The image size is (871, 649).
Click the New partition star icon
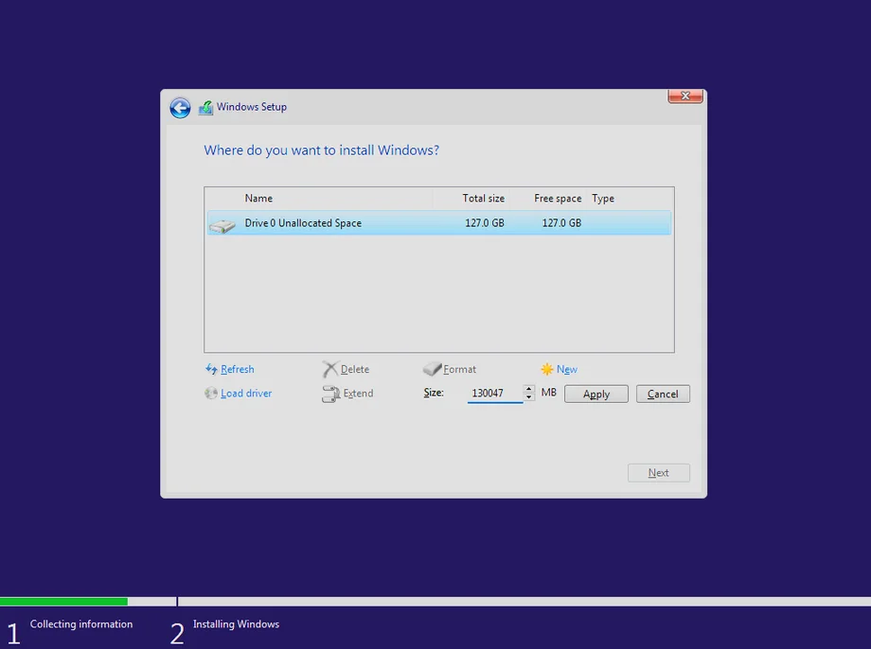547,369
